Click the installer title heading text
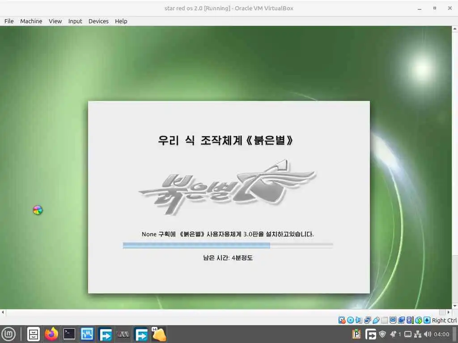This screenshot has width=458, height=343. pyautogui.click(x=225, y=140)
